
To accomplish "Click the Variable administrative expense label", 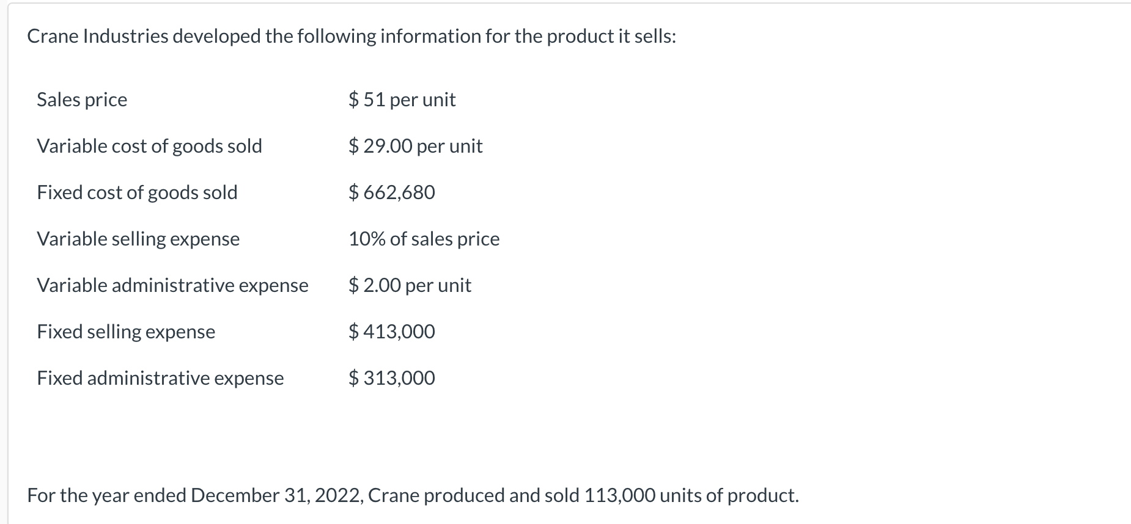I will [x=172, y=285].
